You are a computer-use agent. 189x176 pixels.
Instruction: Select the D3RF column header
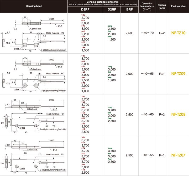click(85, 10)
